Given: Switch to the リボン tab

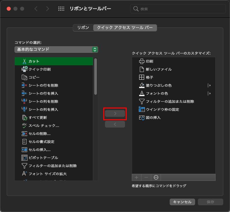Looking at the screenshot, I should click(x=83, y=28).
